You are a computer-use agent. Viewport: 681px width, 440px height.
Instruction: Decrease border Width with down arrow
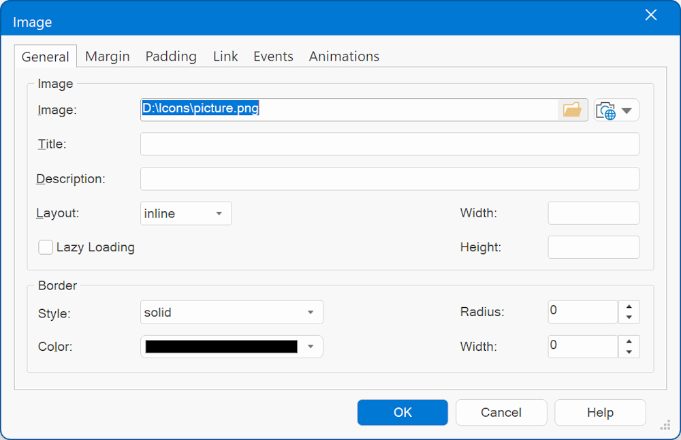pos(629,352)
